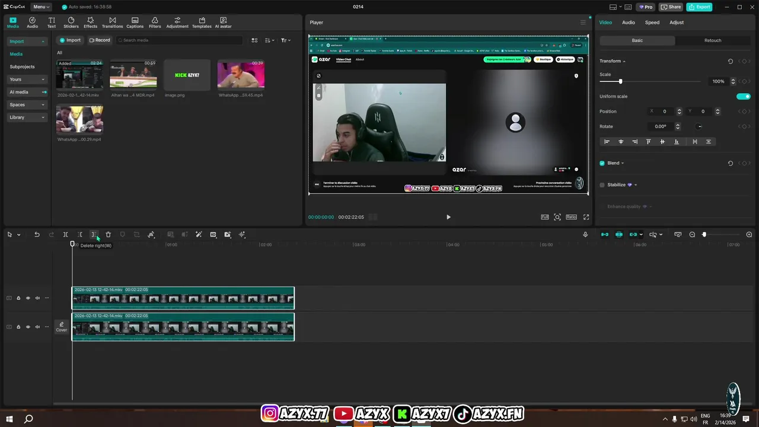Open the Menu dropdown in title bar
This screenshot has height=427, width=759.
(x=41, y=7)
